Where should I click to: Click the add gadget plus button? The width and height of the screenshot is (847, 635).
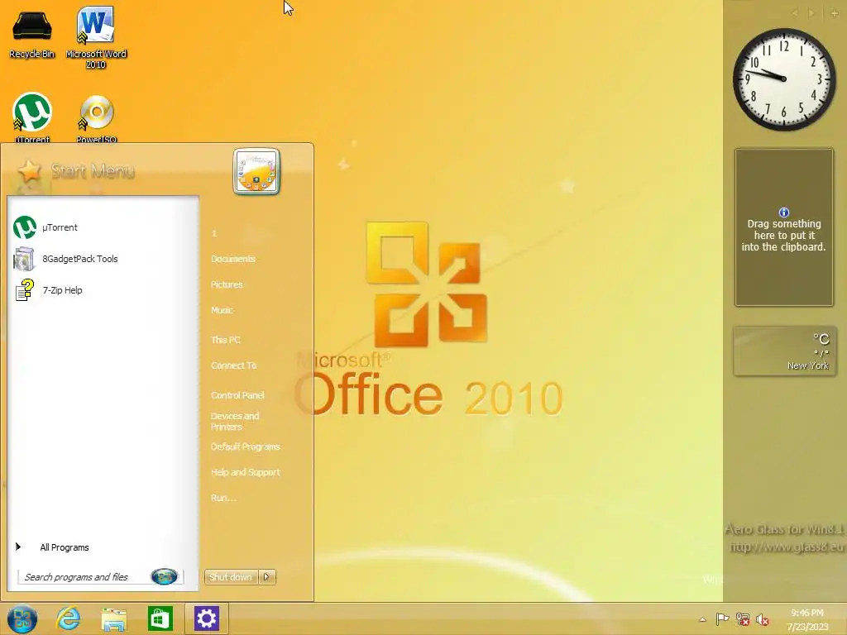point(834,13)
